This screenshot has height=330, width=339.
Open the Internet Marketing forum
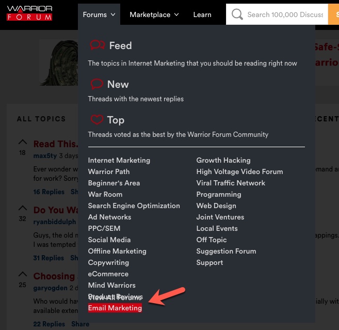click(119, 160)
